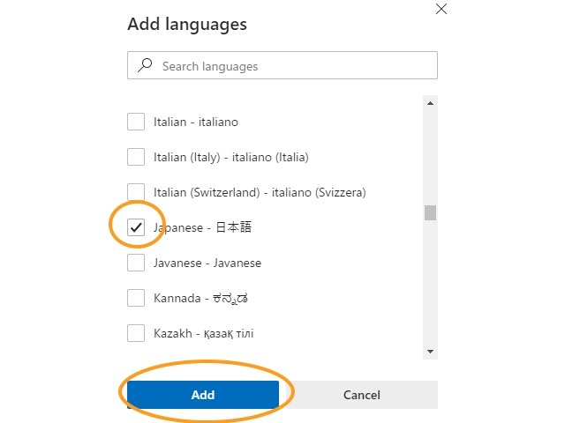Click the Kazakh language label text
This screenshot has width=565, height=423.
click(x=204, y=333)
